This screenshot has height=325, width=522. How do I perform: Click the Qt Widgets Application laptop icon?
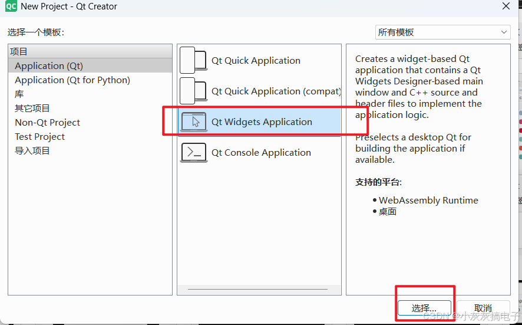tap(193, 122)
